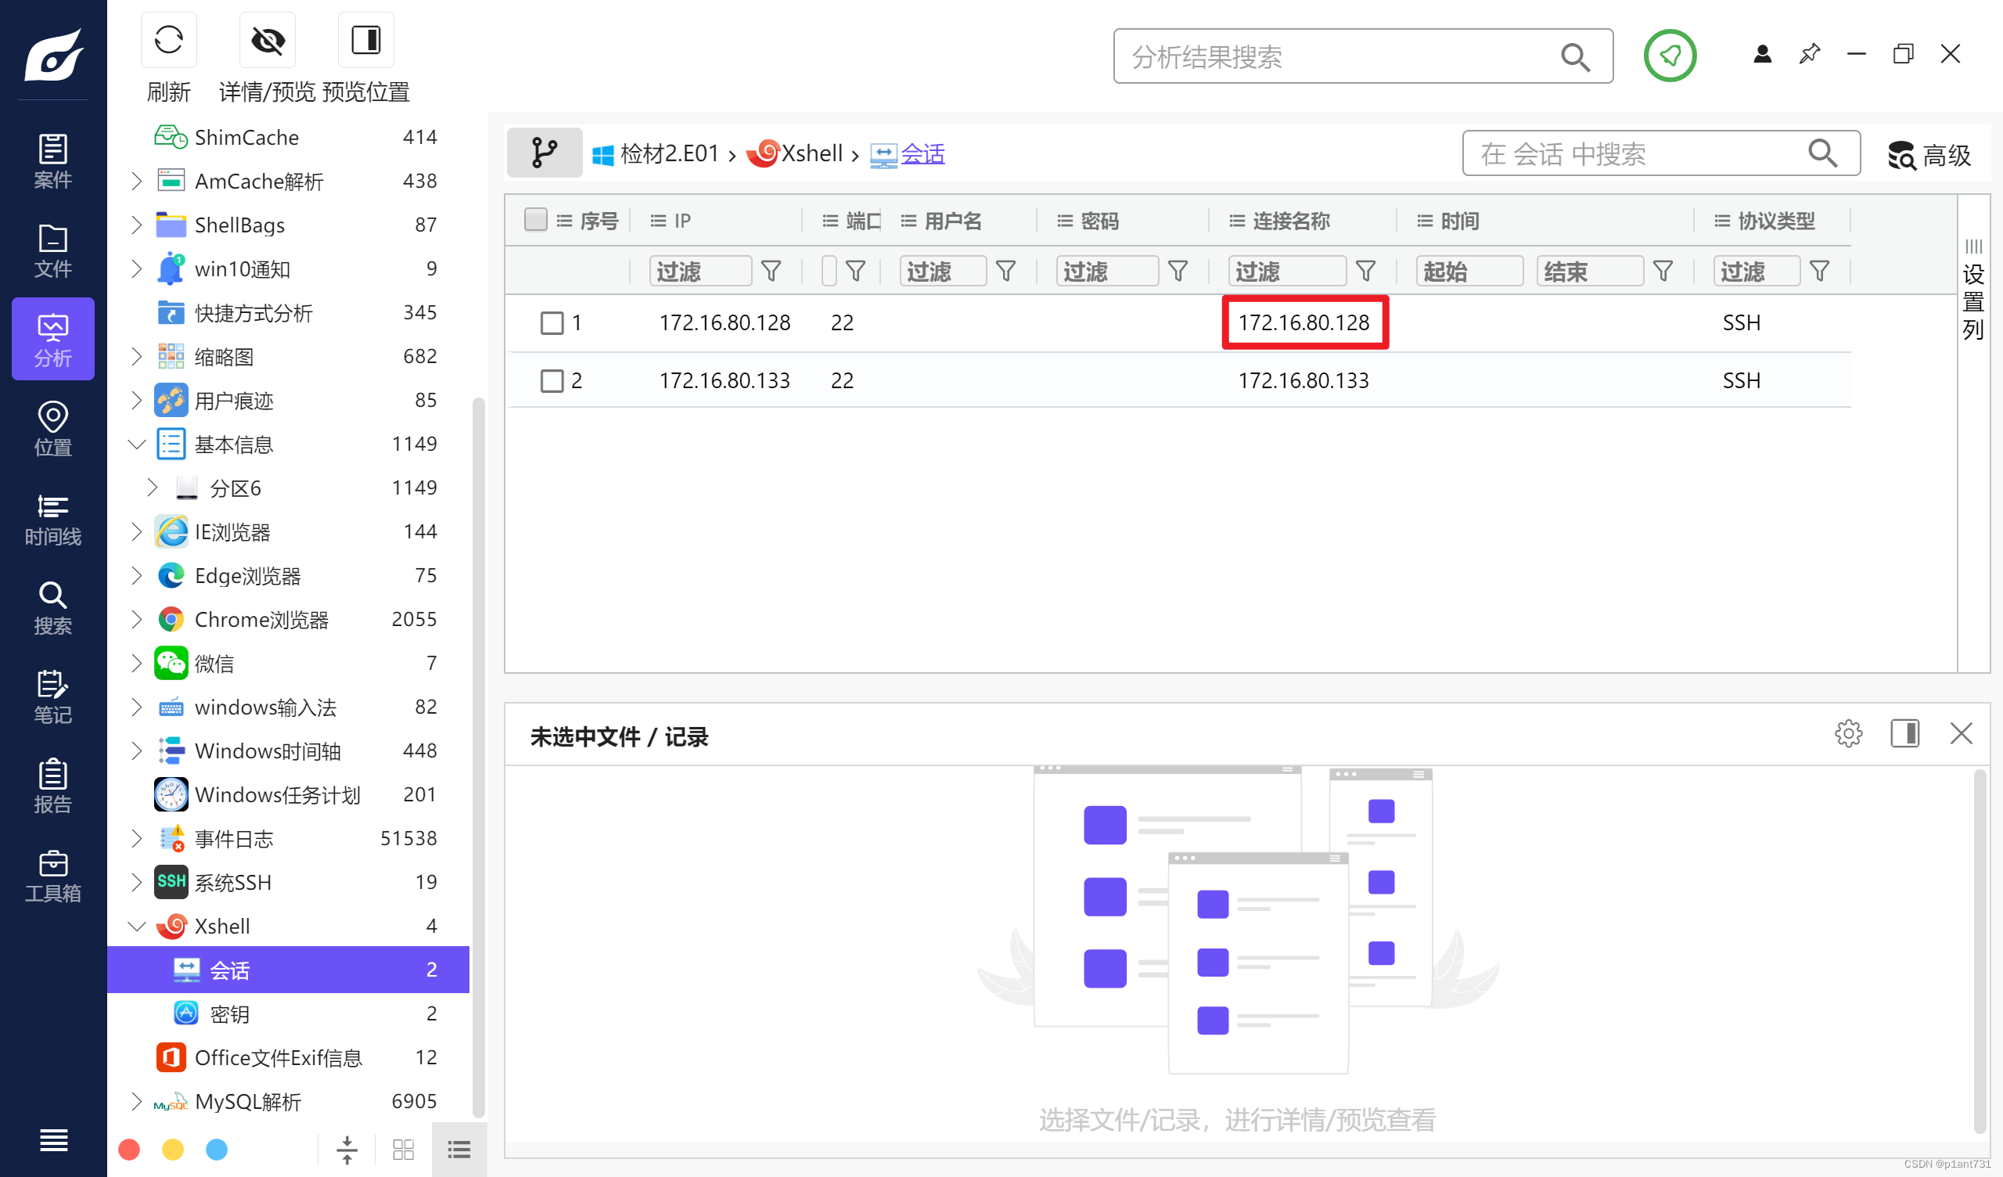Check the checkbox for row 1
This screenshot has width=2003, height=1177.
coord(552,323)
